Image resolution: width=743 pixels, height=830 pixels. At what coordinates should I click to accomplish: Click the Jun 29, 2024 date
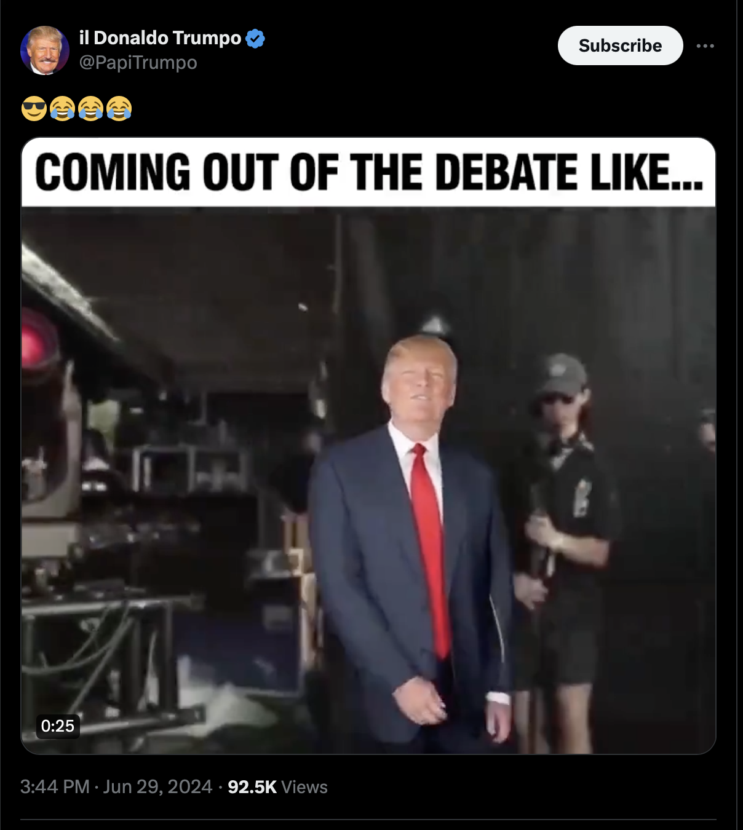[x=157, y=787]
